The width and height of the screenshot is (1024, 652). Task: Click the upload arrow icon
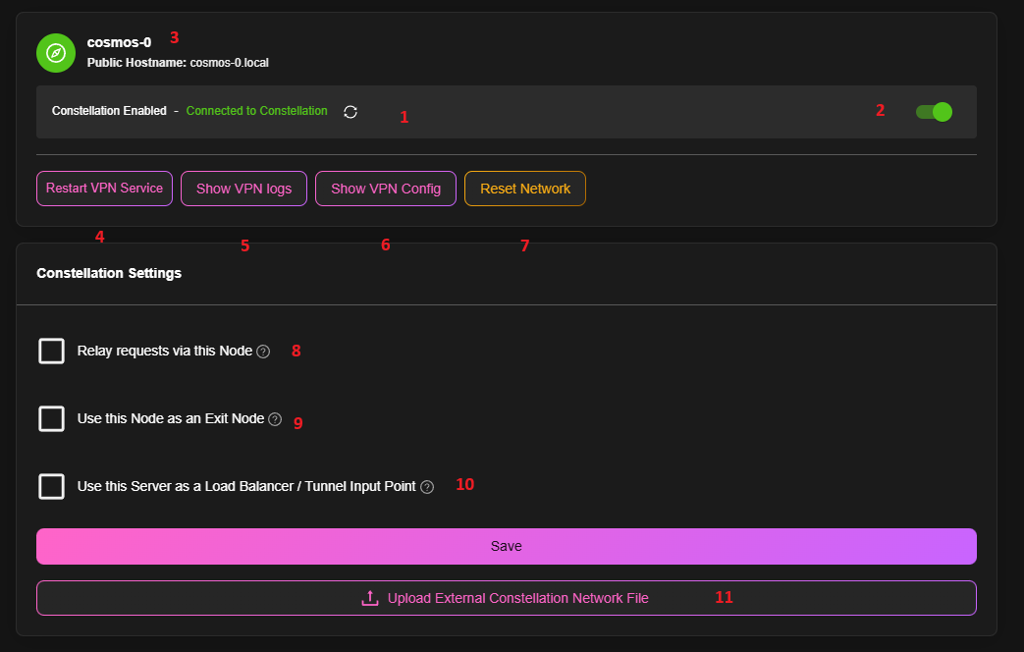tap(370, 598)
